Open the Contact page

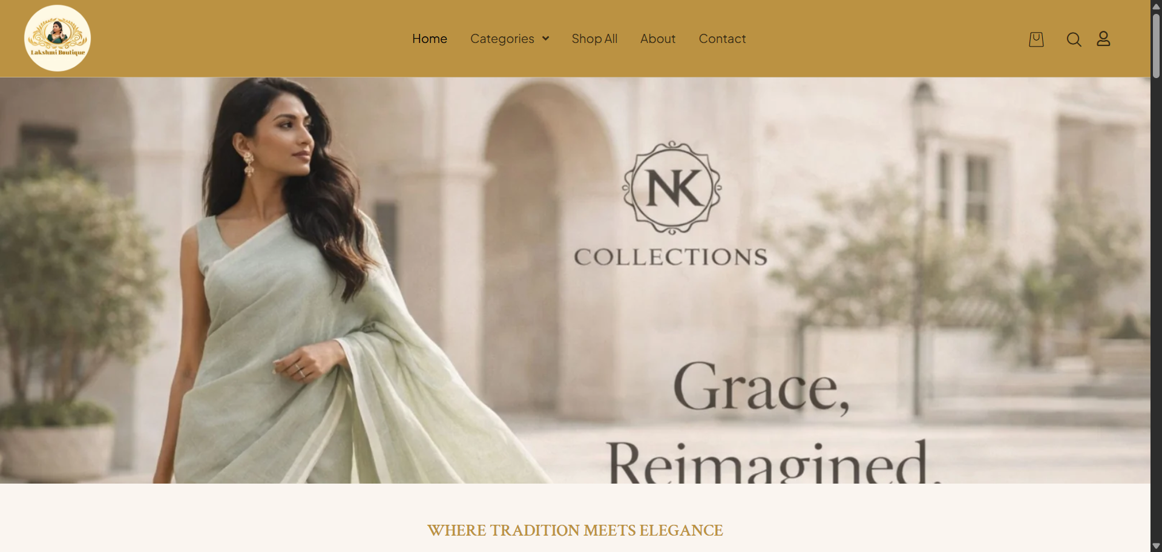pos(722,39)
